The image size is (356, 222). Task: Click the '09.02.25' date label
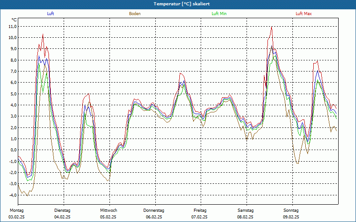coord(291,217)
